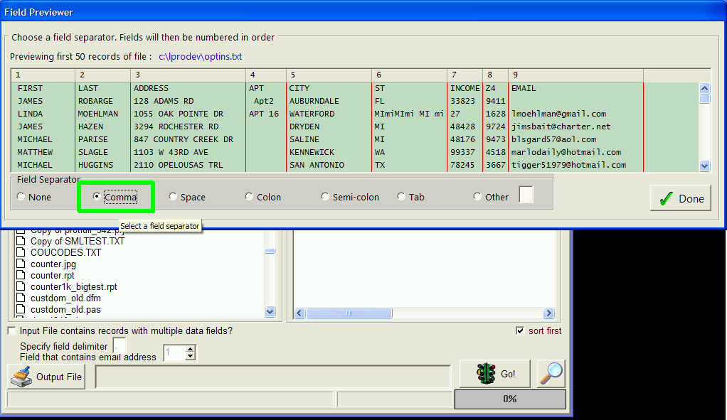
Task: Click column 9 header in preview grid
Action: tap(576, 75)
